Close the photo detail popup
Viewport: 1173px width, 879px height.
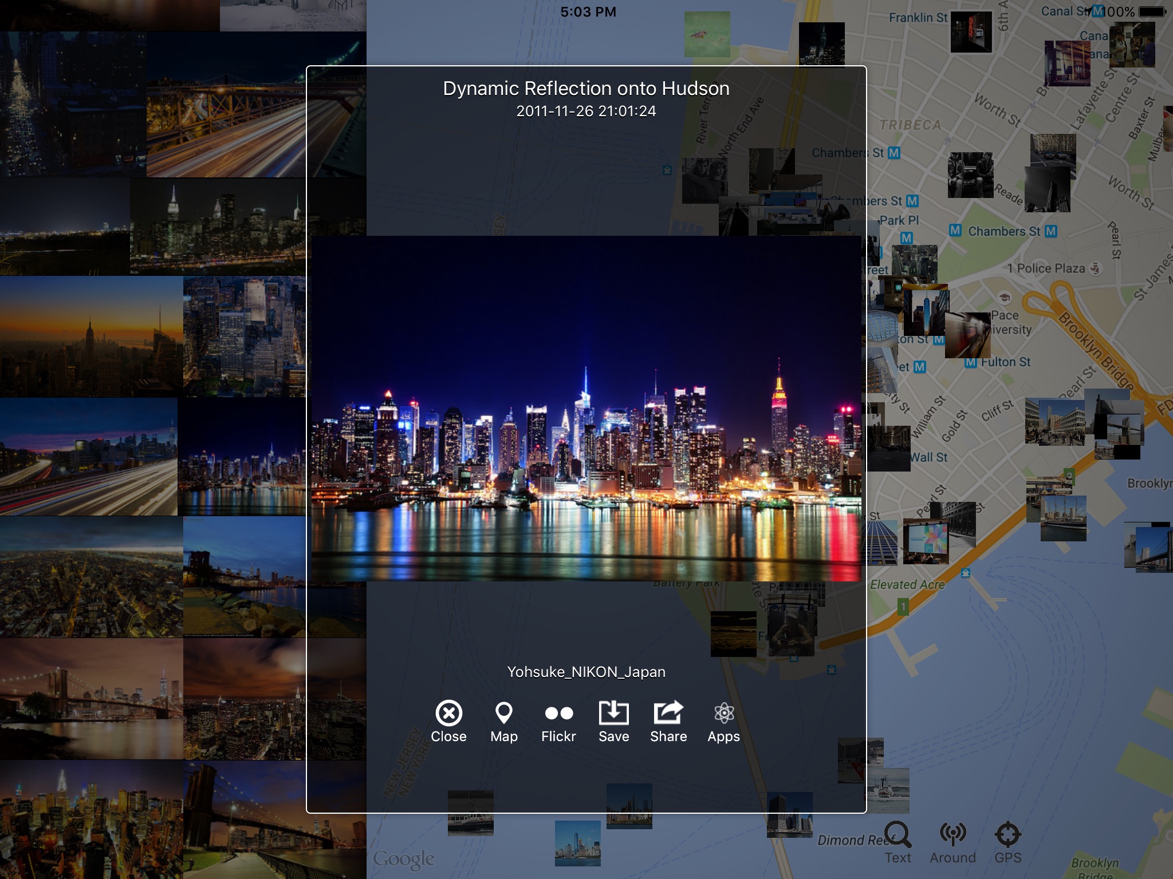(448, 721)
